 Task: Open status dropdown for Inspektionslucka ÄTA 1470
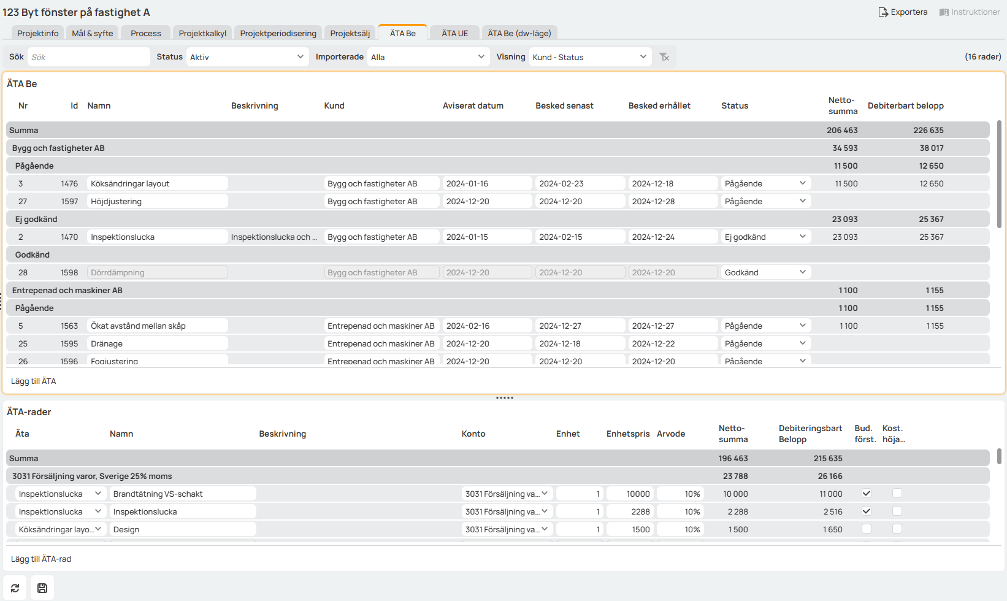[766, 237]
